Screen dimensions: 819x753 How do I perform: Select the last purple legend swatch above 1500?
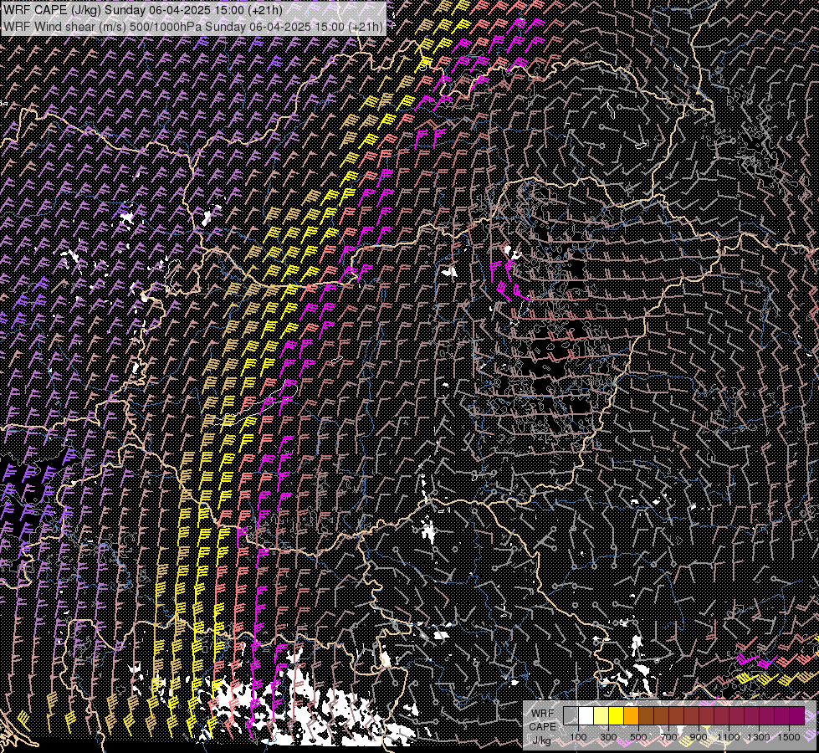coord(797,715)
